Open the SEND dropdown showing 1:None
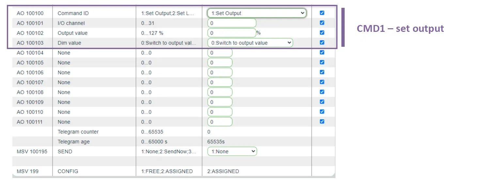The image size is (485, 180). (232, 151)
